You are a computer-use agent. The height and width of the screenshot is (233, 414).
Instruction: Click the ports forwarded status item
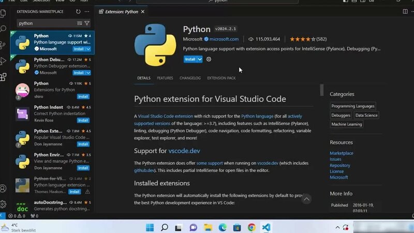(x=34, y=216)
